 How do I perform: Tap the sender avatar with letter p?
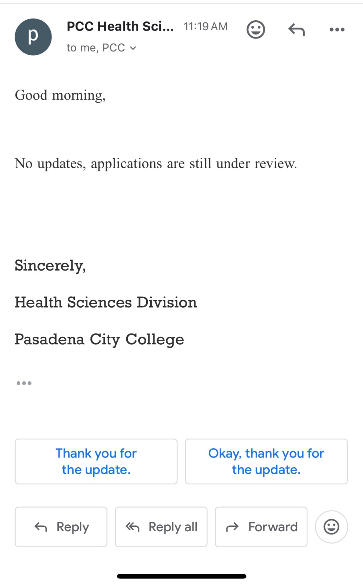point(33,37)
